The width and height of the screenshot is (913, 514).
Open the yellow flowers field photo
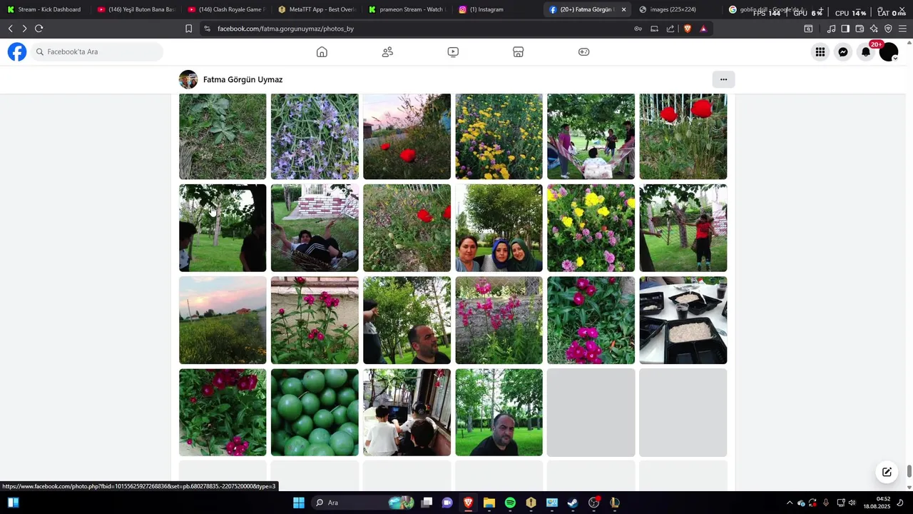pyautogui.click(x=499, y=136)
